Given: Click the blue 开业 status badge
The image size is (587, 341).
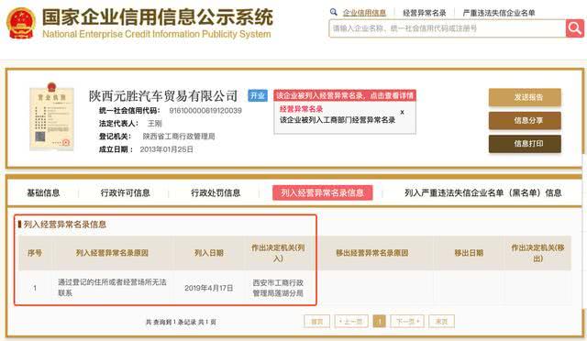Looking at the screenshot, I should [258, 96].
